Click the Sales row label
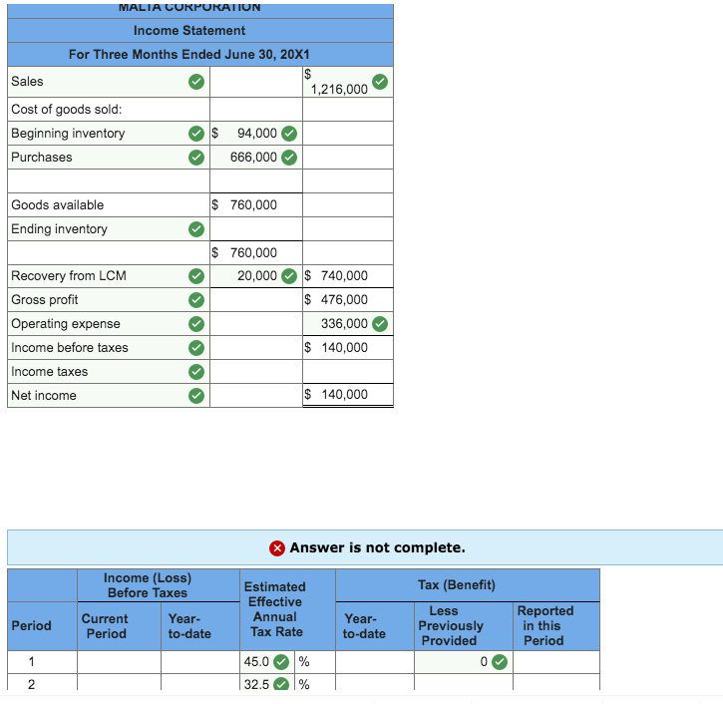This screenshot has width=723, height=704. click(x=27, y=82)
